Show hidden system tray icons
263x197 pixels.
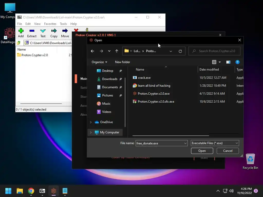(x=218, y=191)
